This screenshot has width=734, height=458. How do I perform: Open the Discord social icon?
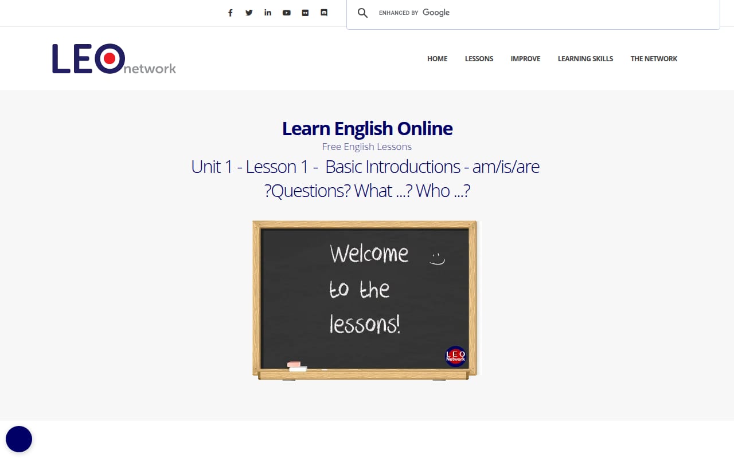point(324,13)
